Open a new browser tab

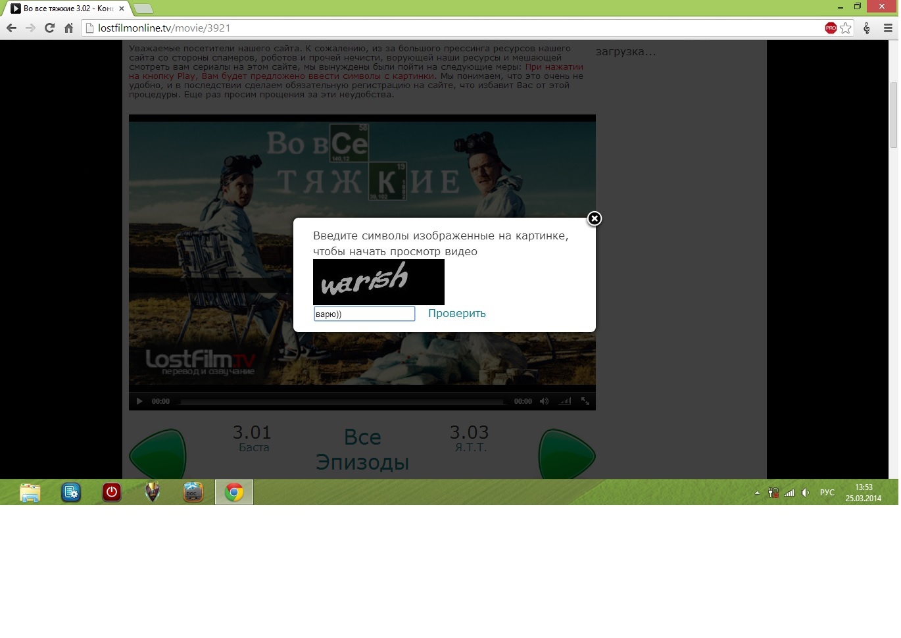(143, 9)
